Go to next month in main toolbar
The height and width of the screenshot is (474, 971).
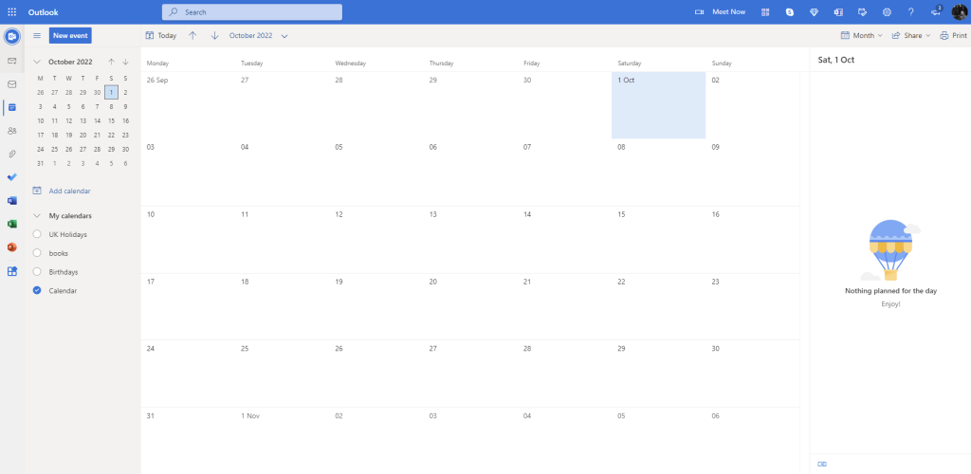click(215, 36)
